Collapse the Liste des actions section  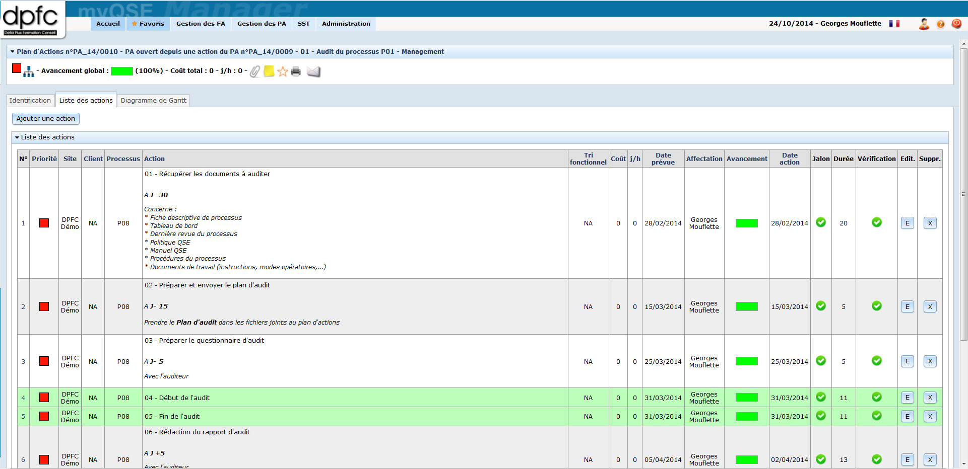pyautogui.click(x=17, y=137)
